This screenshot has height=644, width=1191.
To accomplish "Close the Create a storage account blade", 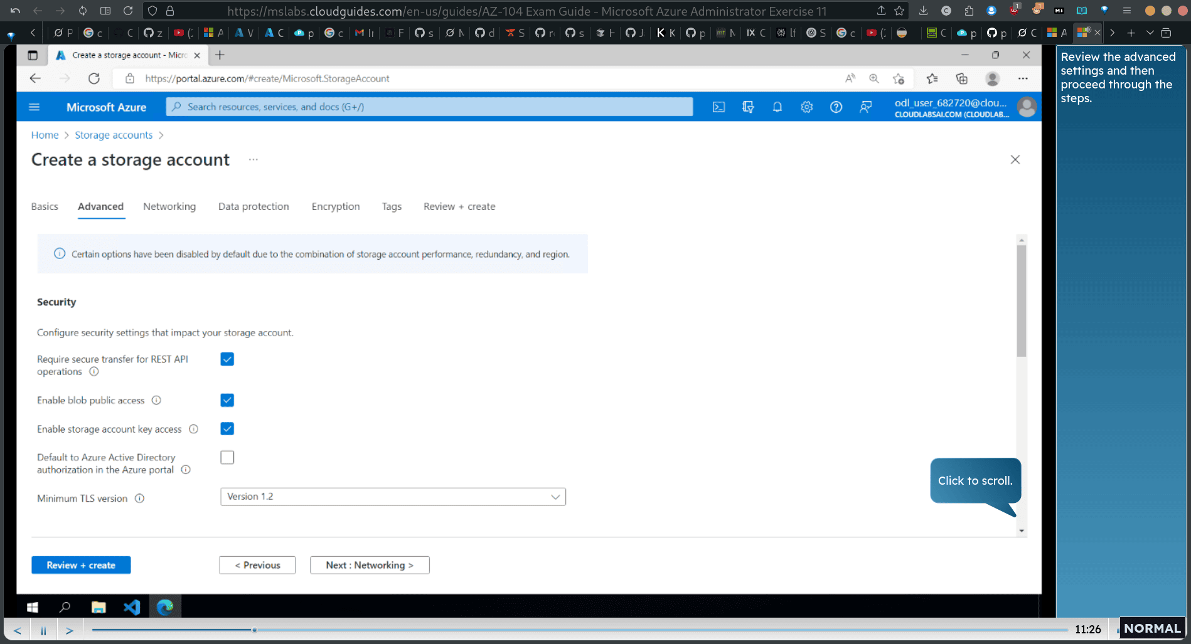I will coord(1015,160).
